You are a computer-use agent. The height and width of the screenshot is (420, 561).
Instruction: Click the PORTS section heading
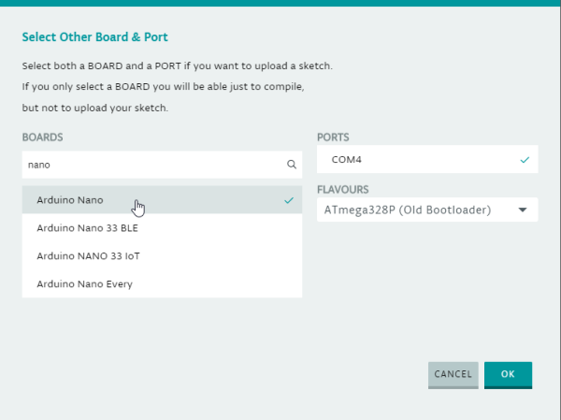point(333,138)
